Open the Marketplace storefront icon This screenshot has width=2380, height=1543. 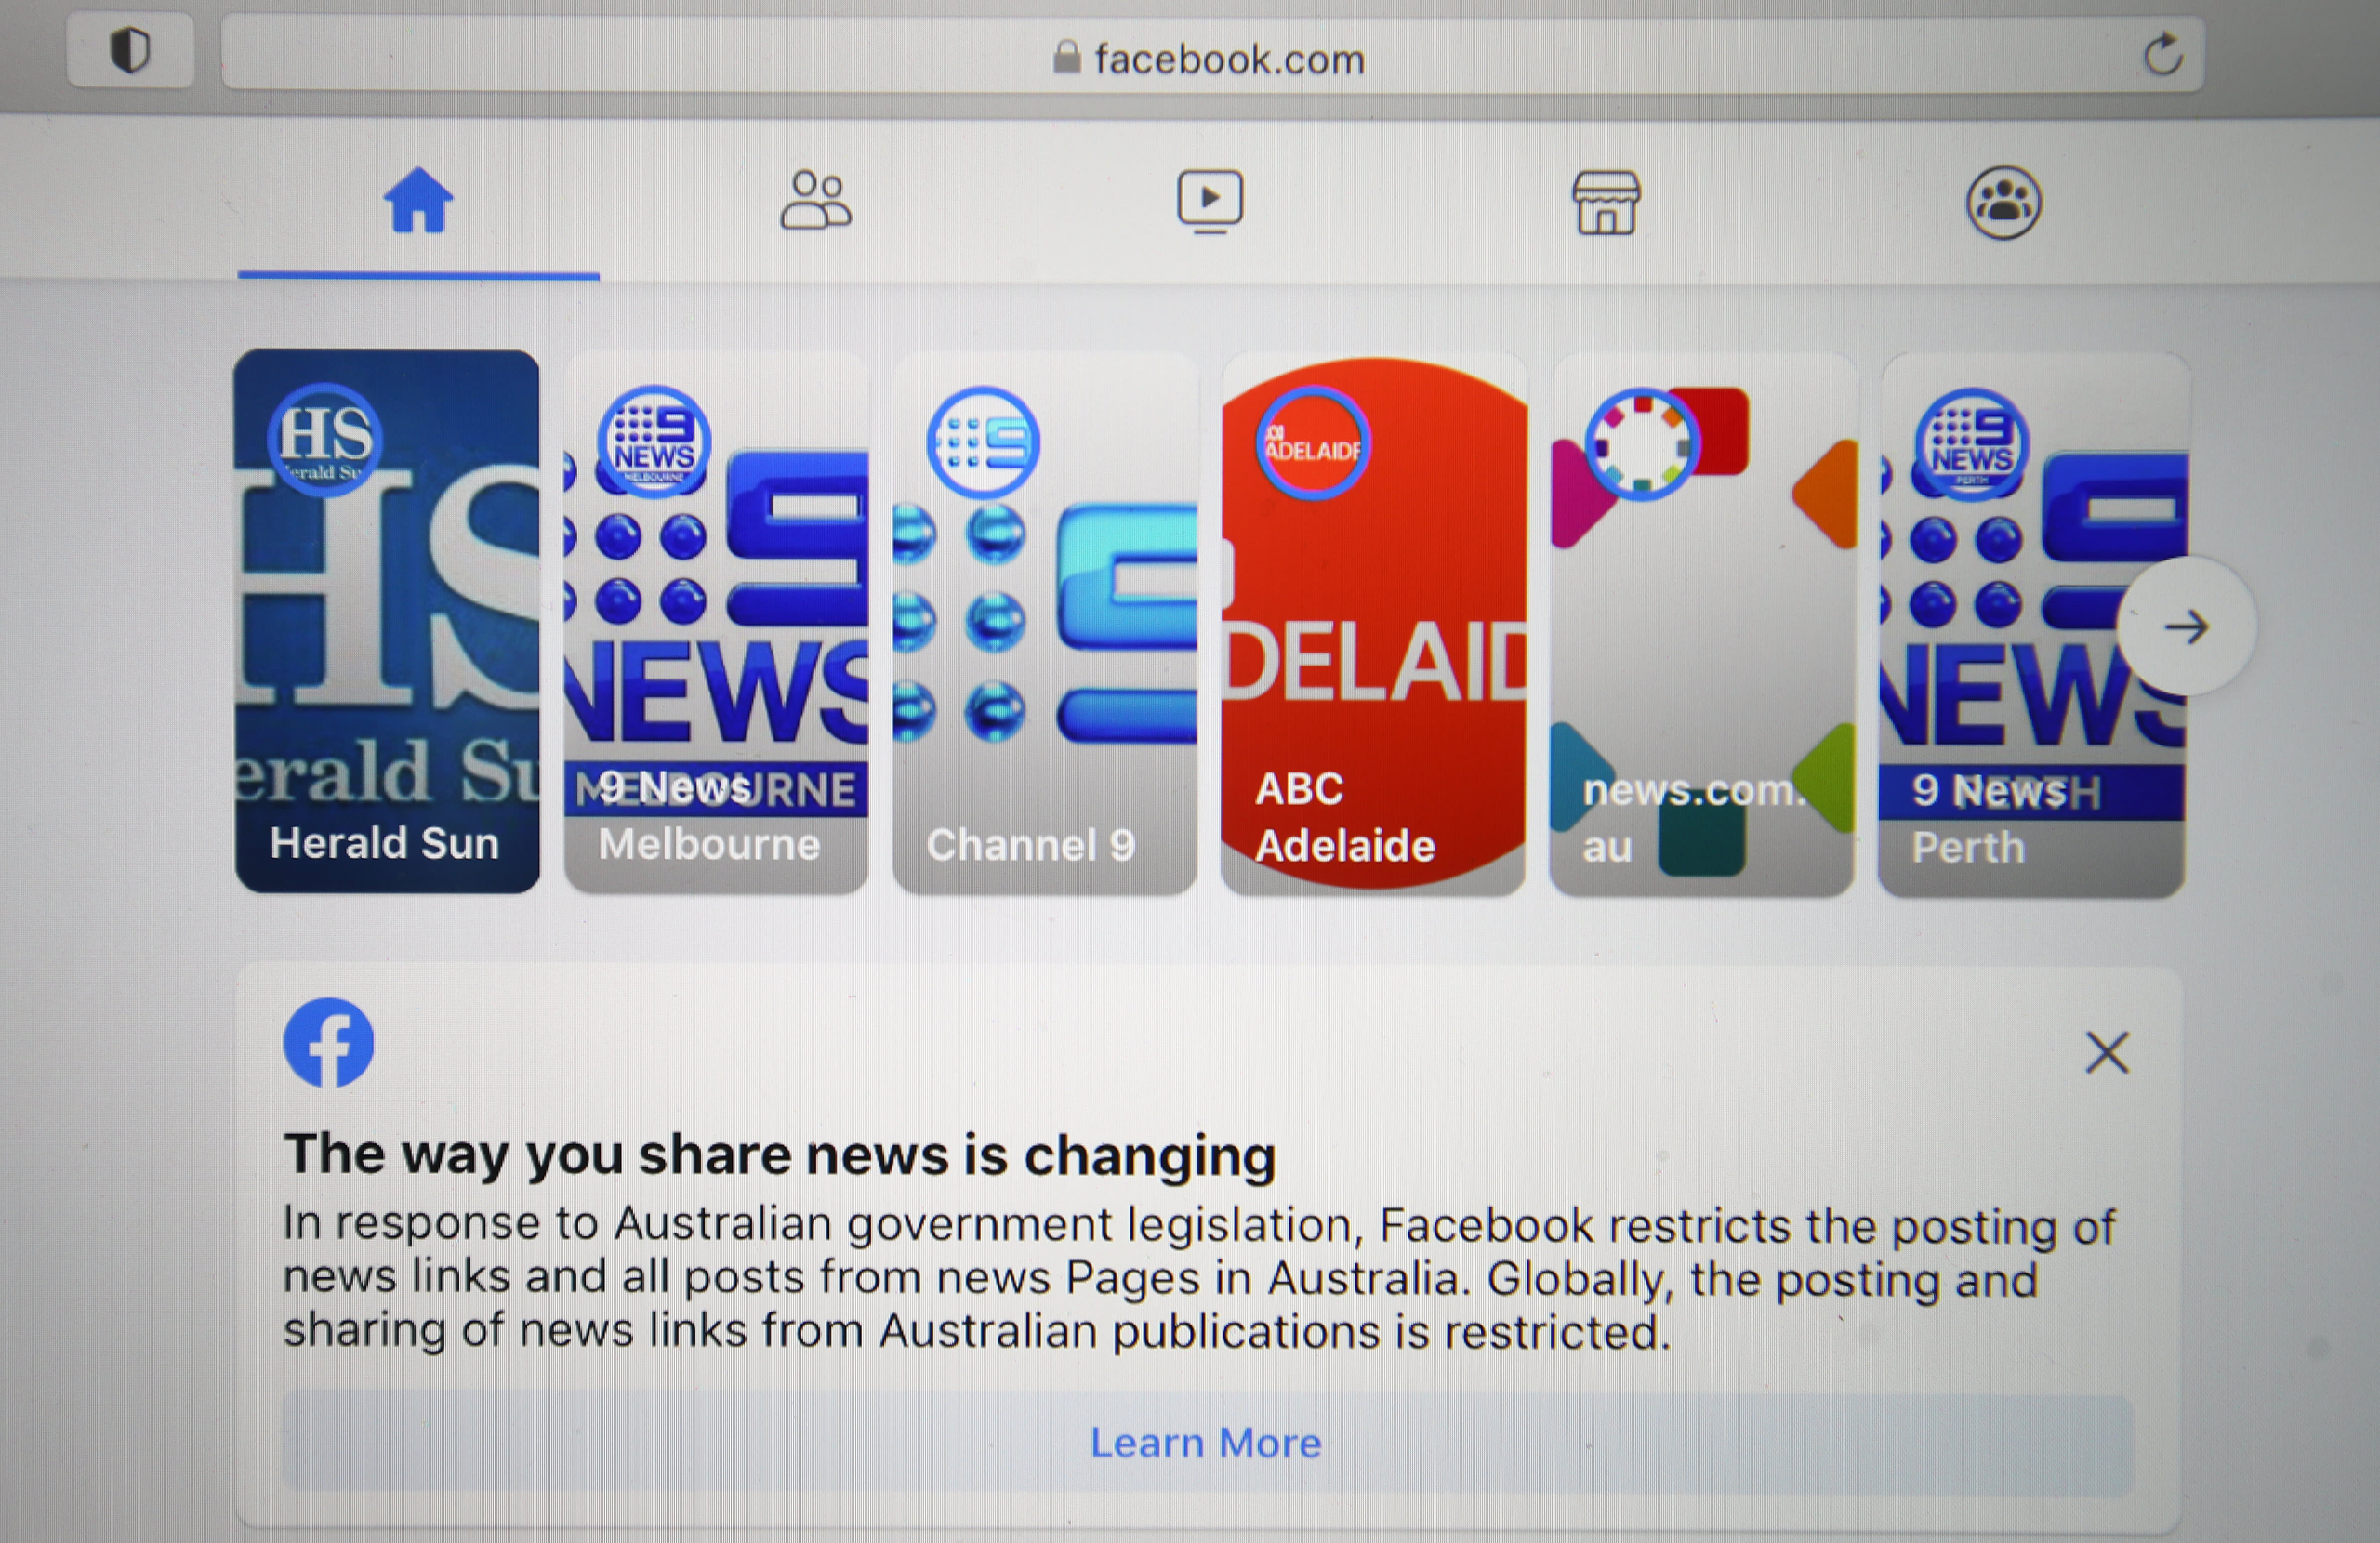pos(1606,203)
